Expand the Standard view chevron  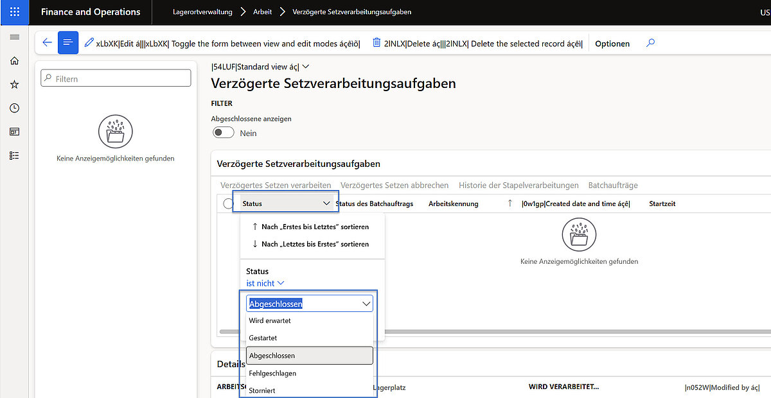pos(305,67)
